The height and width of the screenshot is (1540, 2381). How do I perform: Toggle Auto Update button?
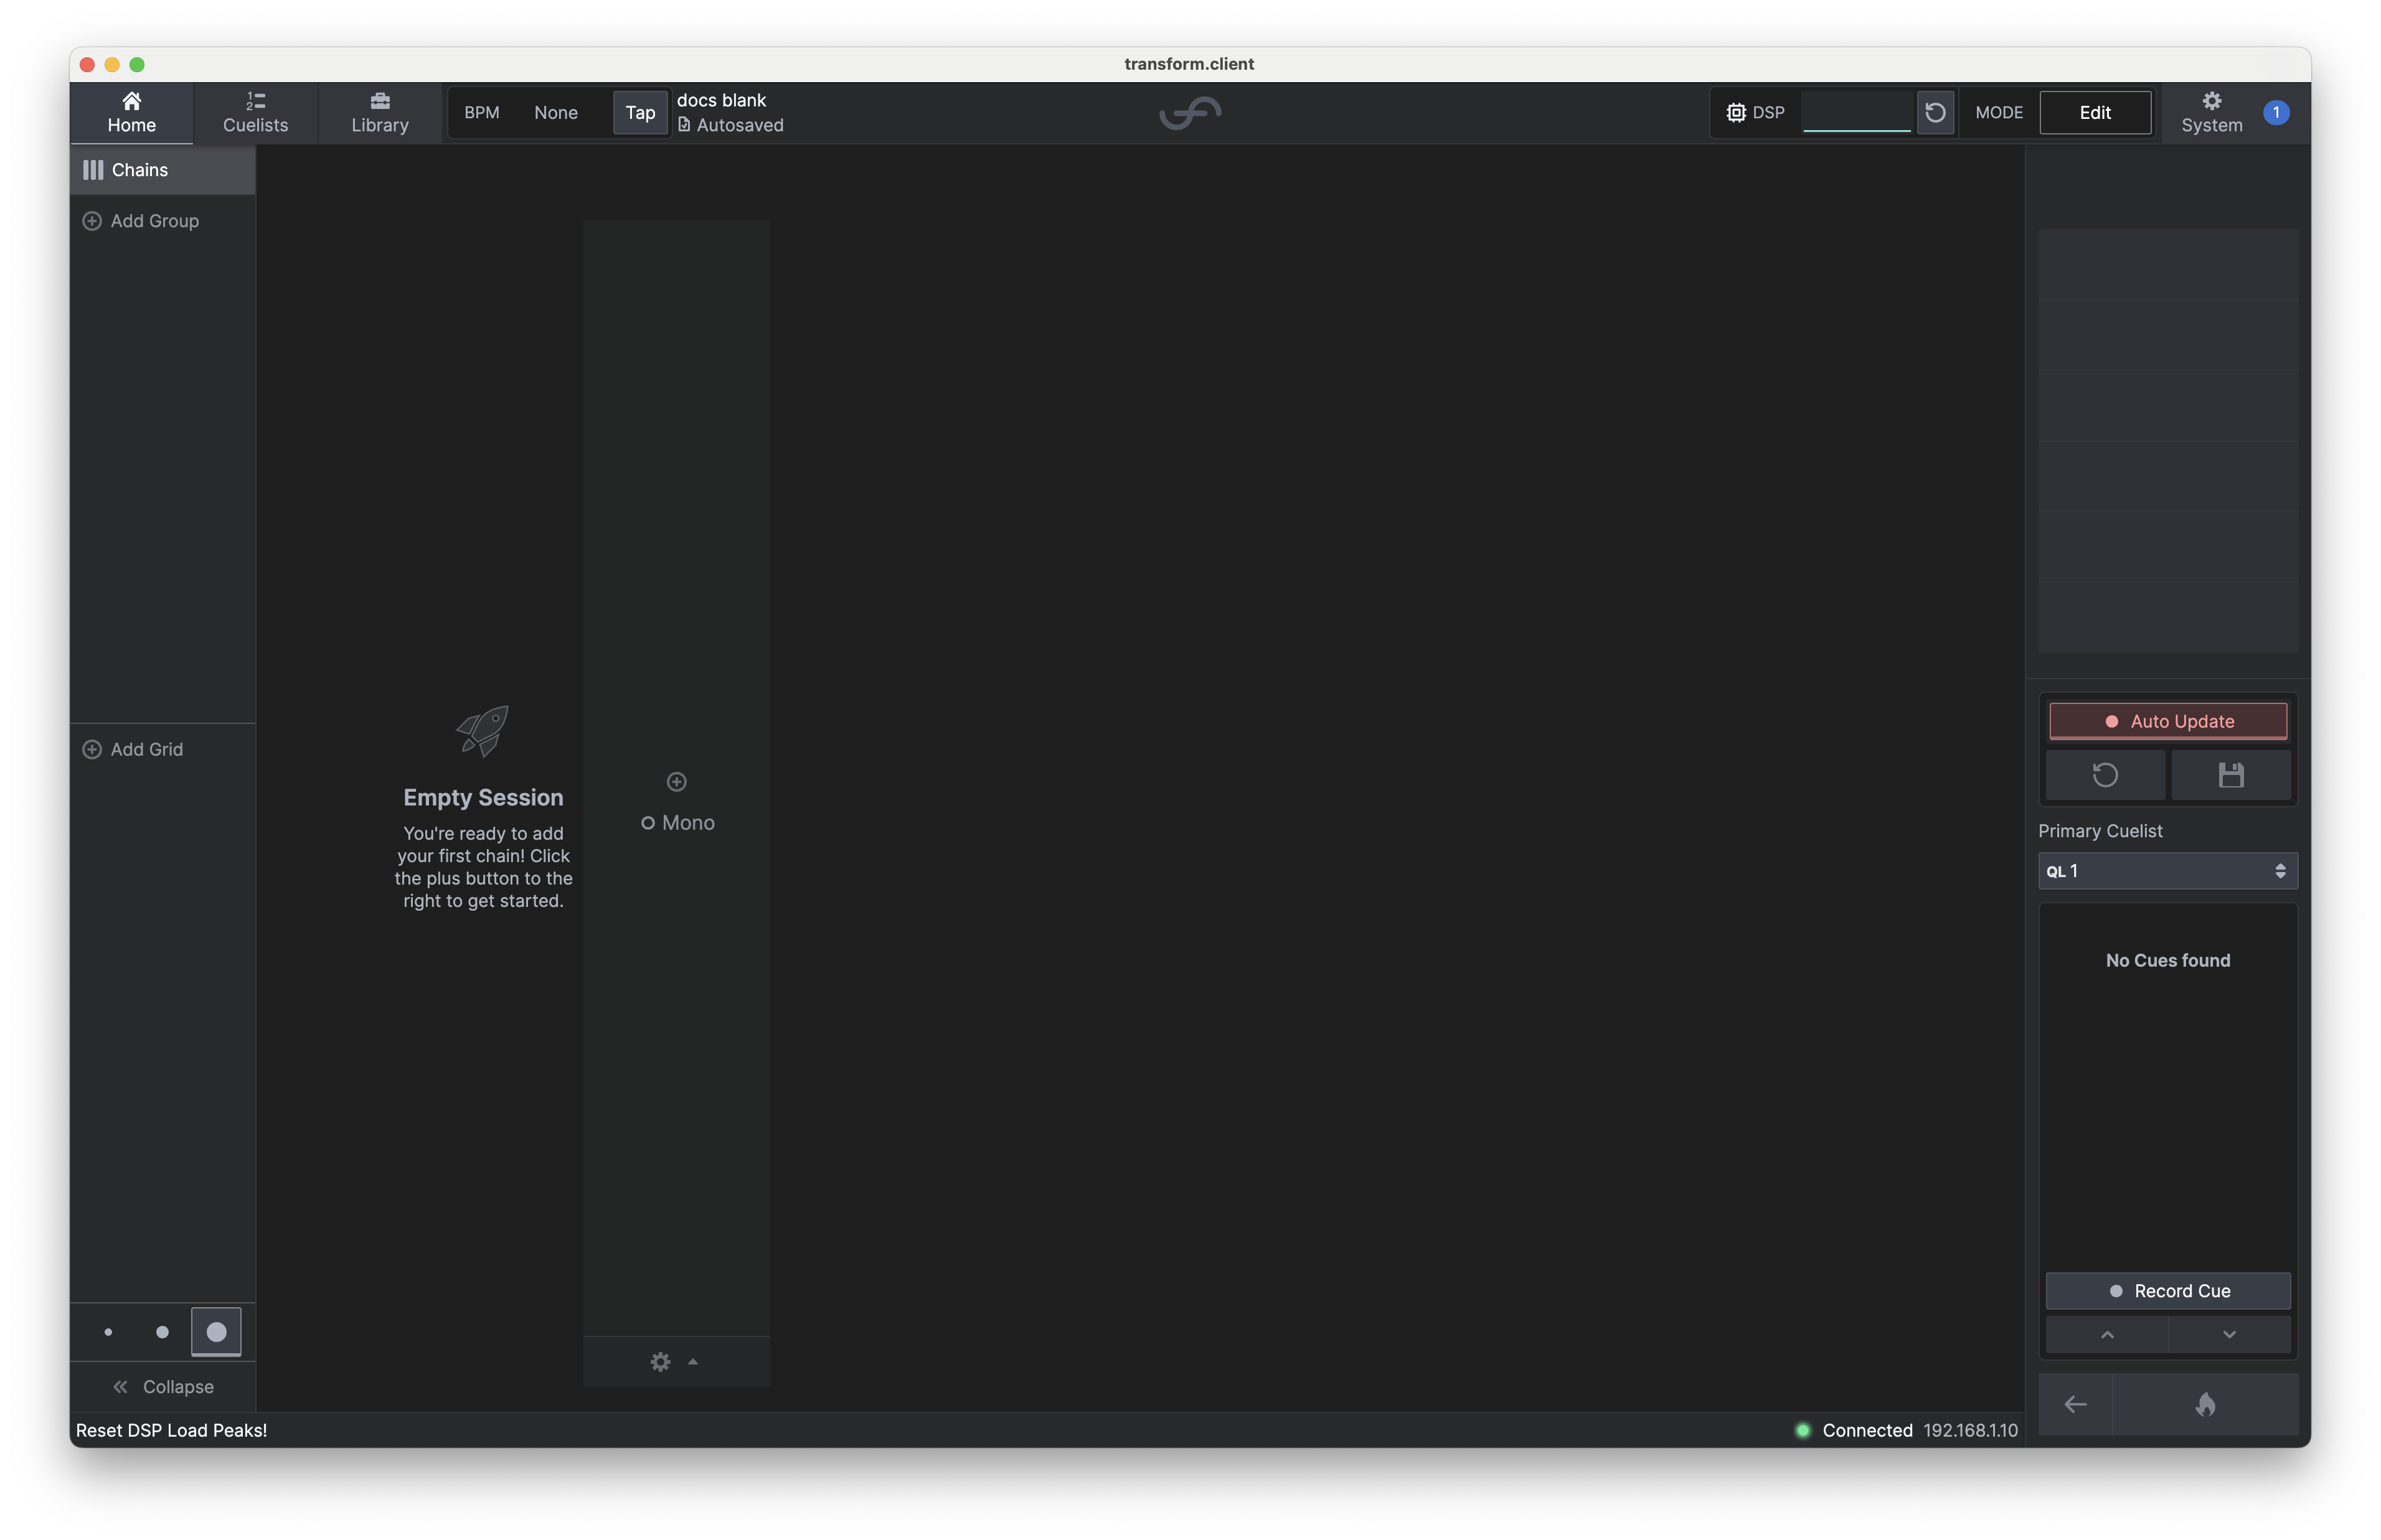[2167, 721]
